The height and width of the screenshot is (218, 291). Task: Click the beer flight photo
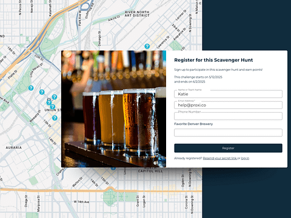coord(113,109)
